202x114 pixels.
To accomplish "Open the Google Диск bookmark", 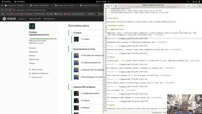I will [x=78, y=14].
